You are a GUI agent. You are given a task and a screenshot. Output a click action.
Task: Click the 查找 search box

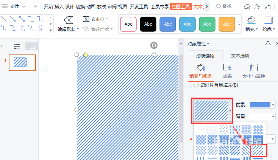224,6
